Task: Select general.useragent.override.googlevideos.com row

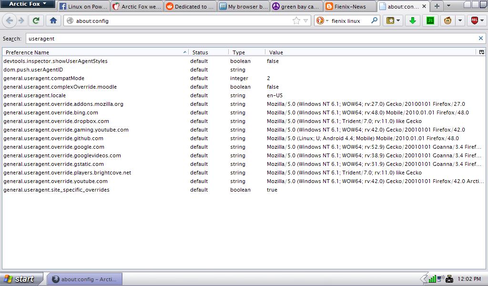Action: pyautogui.click(x=244, y=155)
